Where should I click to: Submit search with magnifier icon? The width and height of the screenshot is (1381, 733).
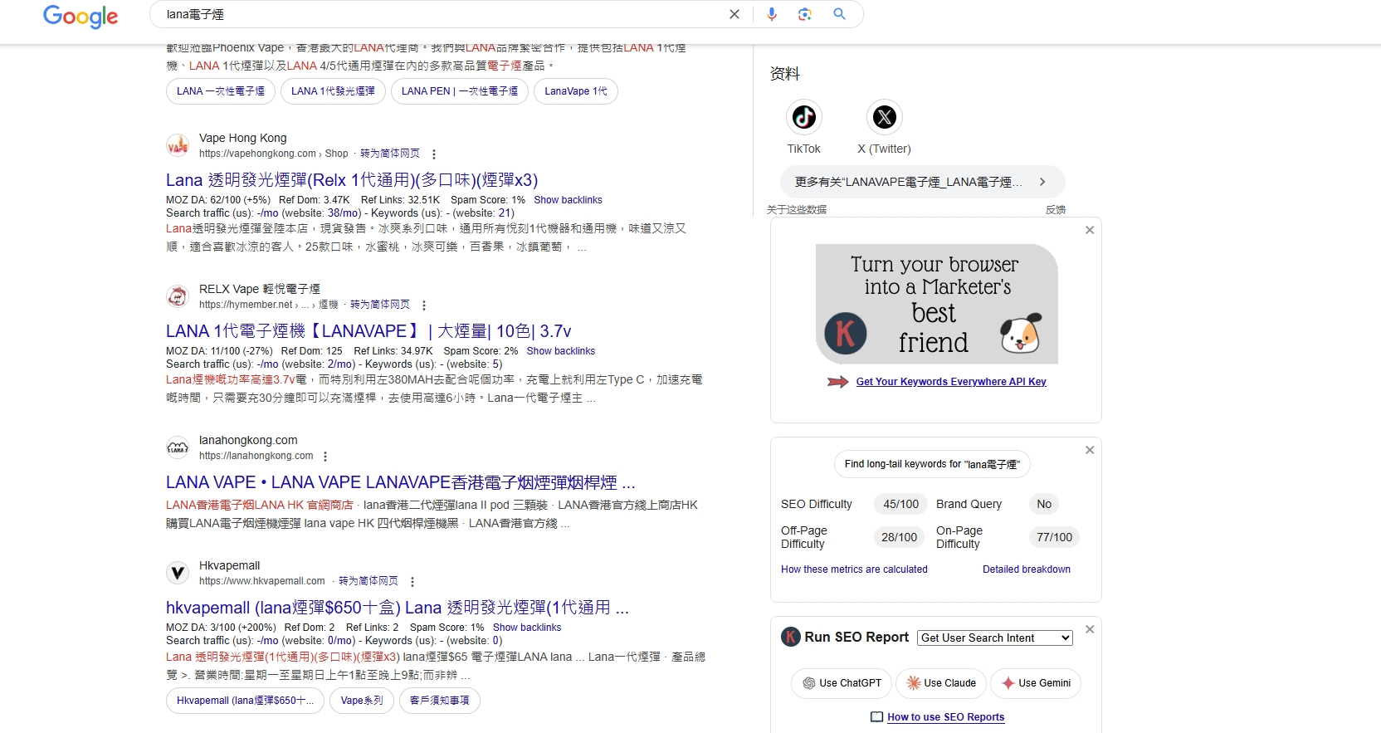[x=839, y=14]
